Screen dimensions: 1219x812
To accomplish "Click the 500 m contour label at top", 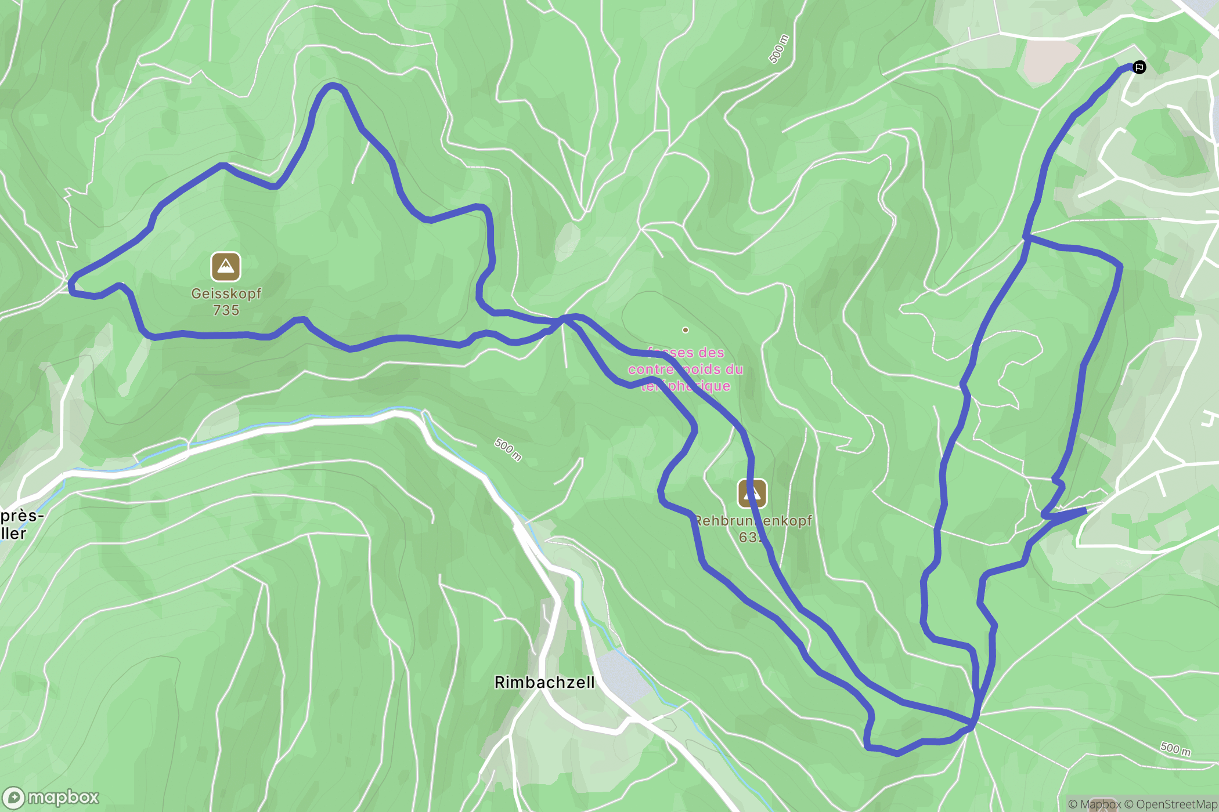I will pos(779,49).
